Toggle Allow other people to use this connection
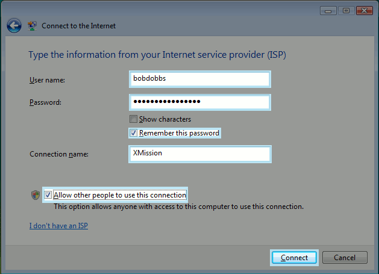This screenshot has width=379, height=274. 48,195
